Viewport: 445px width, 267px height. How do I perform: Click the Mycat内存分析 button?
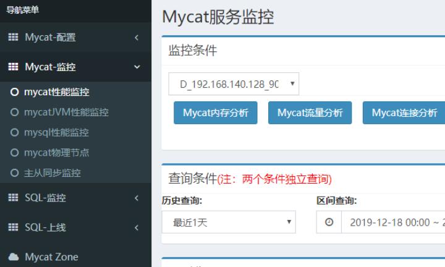tap(216, 112)
